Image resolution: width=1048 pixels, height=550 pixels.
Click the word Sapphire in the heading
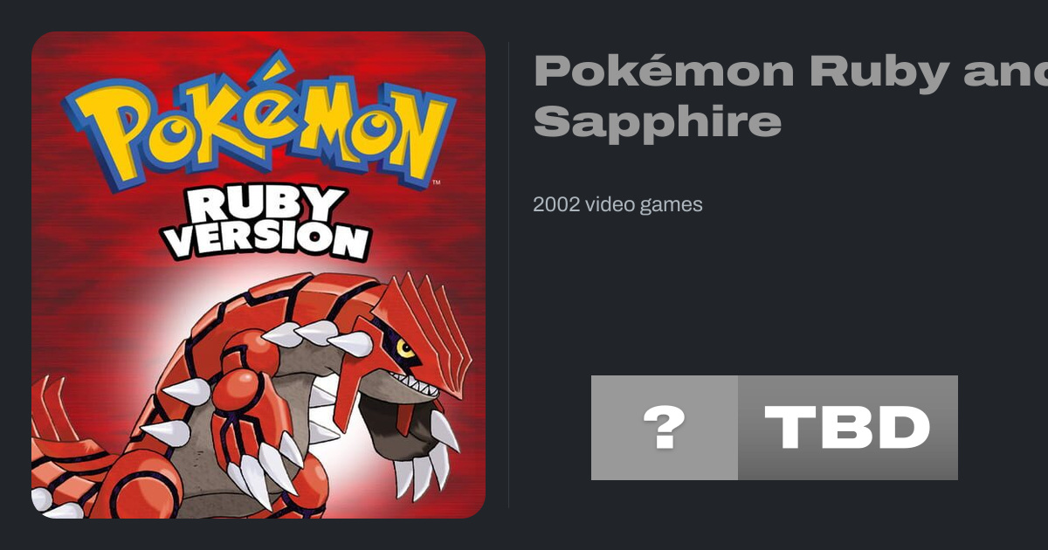(x=657, y=122)
